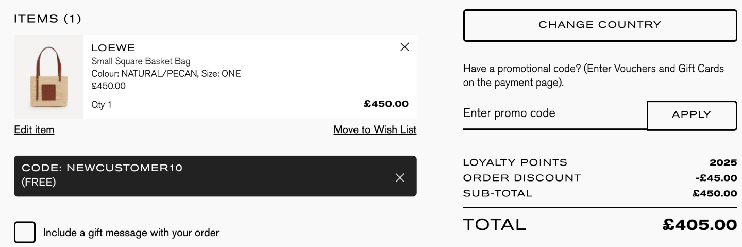Open the LOEWE brand name
This screenshot has width=742, height=247.
pyautogui.click(x=113, y=48)
